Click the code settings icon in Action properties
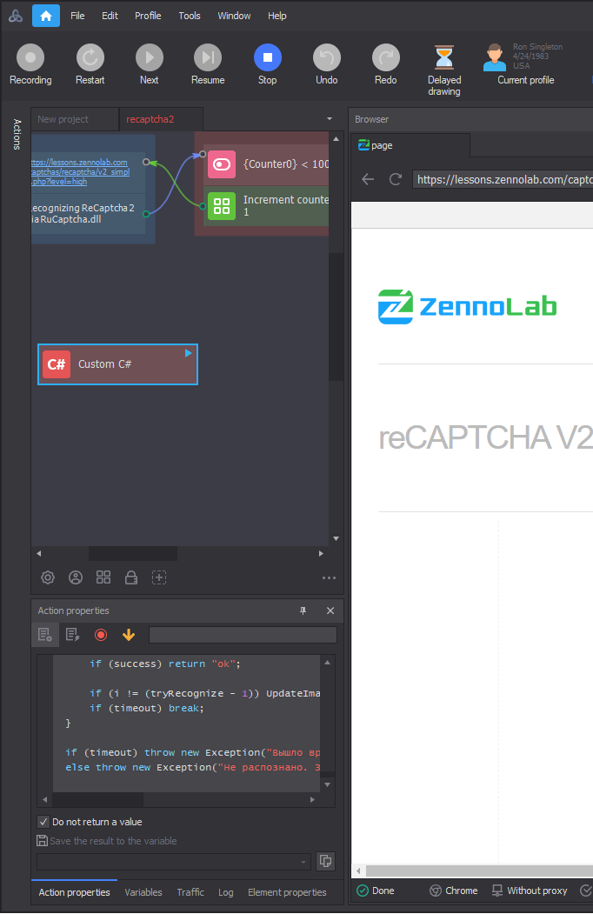 [x=45, y=635]
